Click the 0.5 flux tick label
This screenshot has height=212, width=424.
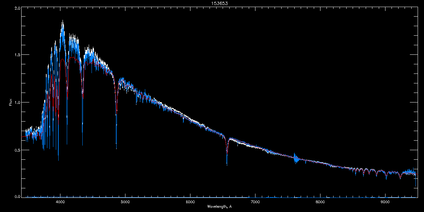coord(17,150)
